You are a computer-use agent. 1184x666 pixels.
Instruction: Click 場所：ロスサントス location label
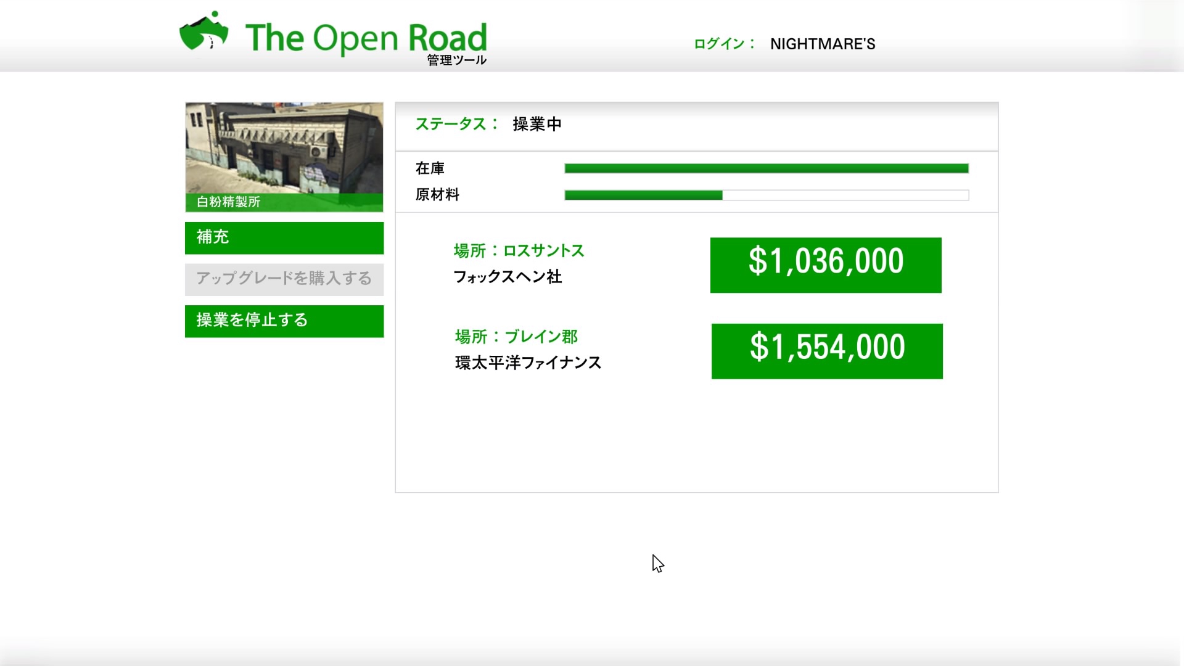click(x=519, y=251)
